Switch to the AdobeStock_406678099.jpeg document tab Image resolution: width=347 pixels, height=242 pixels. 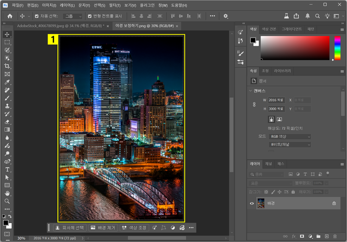click(60, 26)
